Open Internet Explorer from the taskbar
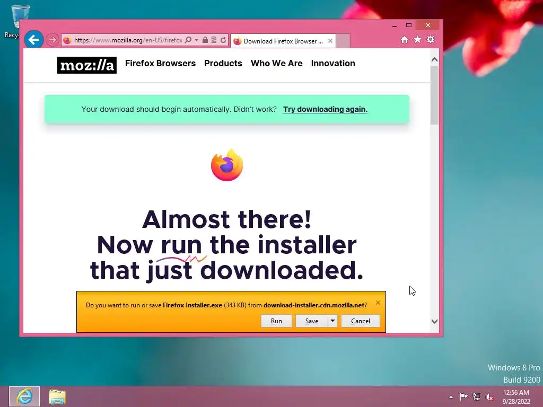The height and width of the screenshot is (407, 543). point(24,396)
